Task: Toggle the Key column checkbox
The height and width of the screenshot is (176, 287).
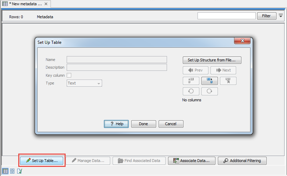Action: [x=69, y=75]
